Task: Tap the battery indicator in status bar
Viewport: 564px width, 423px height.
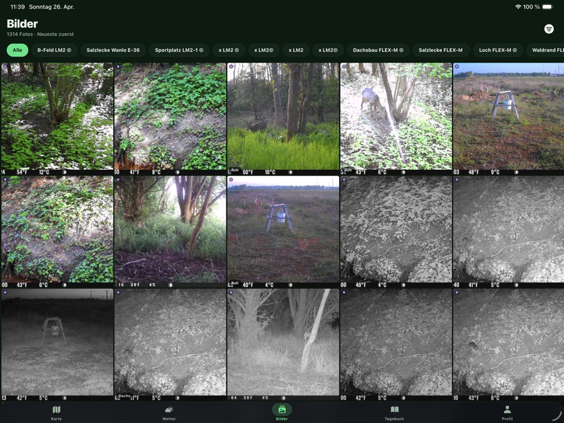Action: 547,7
